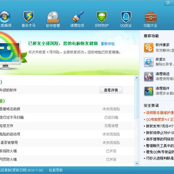Click the 检查更新 link in status bar
The width and height of the screenshot is (174, 174).
56,170
